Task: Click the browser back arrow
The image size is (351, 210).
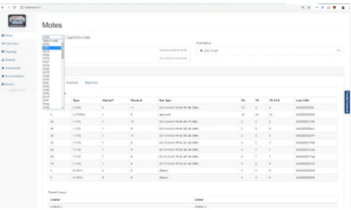Action: click(x=3, y=7)
